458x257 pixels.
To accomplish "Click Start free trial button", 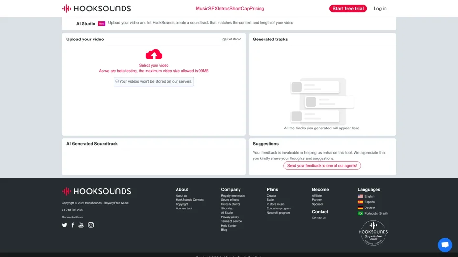I will click(x=348, y=9).
